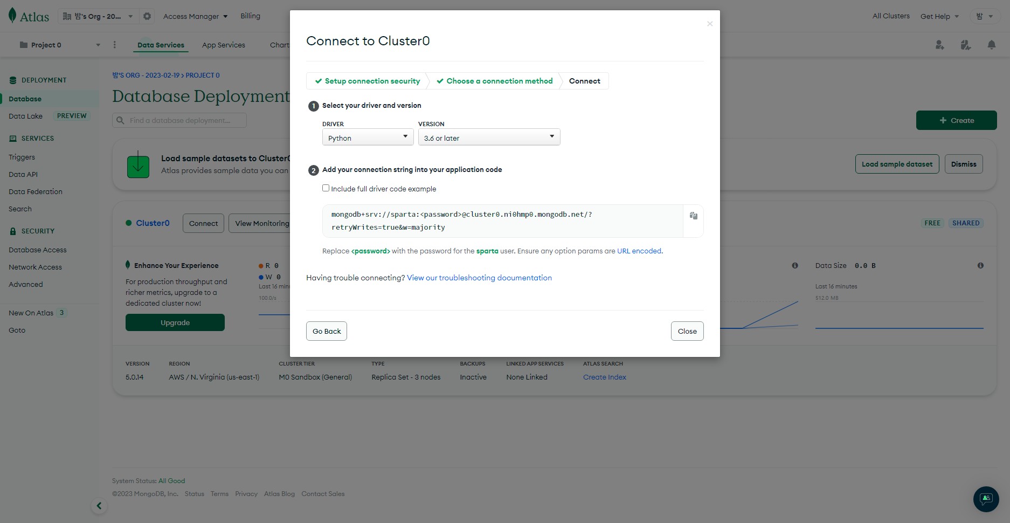The image size is (1010, 523).
Task: Open the project options three-dot menu
Action: click(114, 45)
